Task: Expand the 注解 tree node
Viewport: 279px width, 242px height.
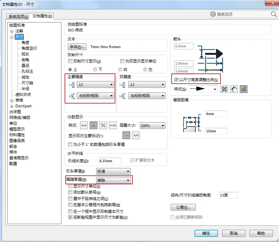Action: 12,31
